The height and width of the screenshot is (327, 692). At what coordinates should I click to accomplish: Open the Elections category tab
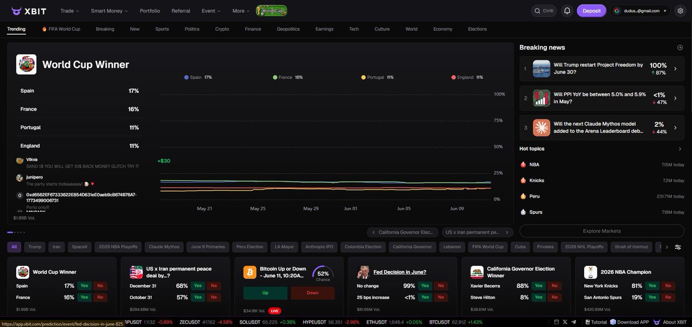click(x=477, y=29)
